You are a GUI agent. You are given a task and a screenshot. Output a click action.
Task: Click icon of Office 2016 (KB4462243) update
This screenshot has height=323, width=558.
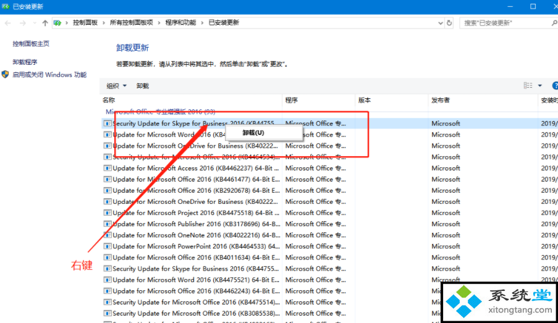point(107,291)
